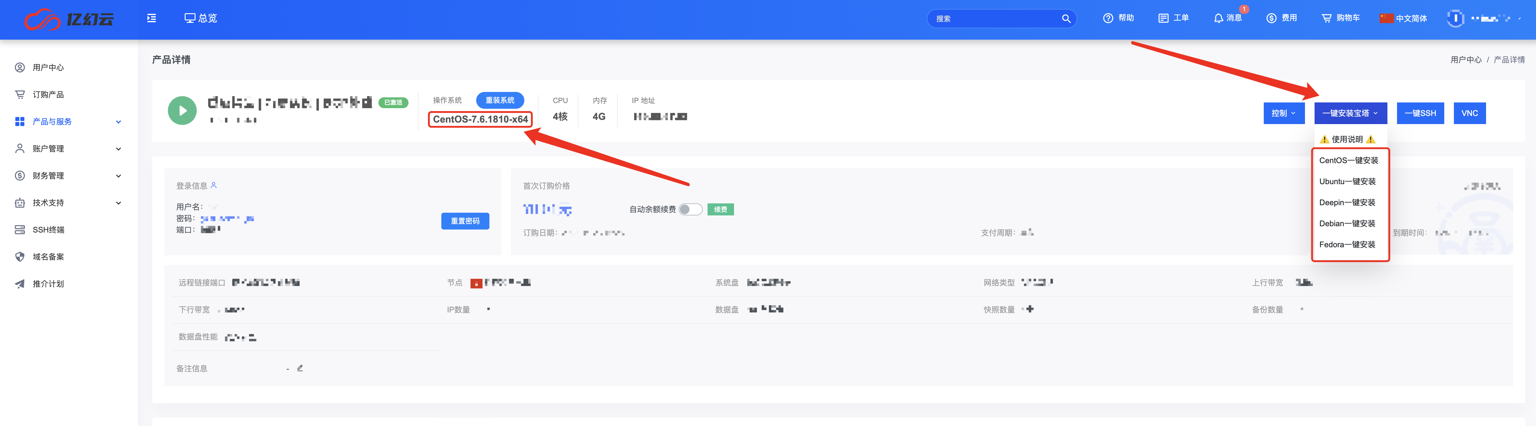Open the message notification bell
This screenshot has width=1536, height=426.
pyautogui.click(x=1218, y=18)
